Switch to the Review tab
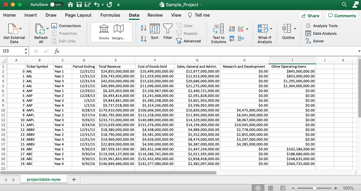This screenshot has width=361, height=191. pyautogui.click(x=155, y=15)
